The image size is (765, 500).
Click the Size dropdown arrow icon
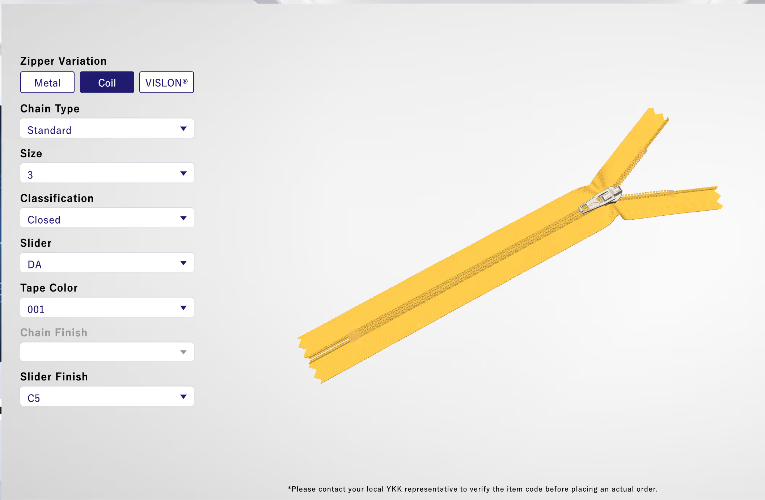pos(183,173)
